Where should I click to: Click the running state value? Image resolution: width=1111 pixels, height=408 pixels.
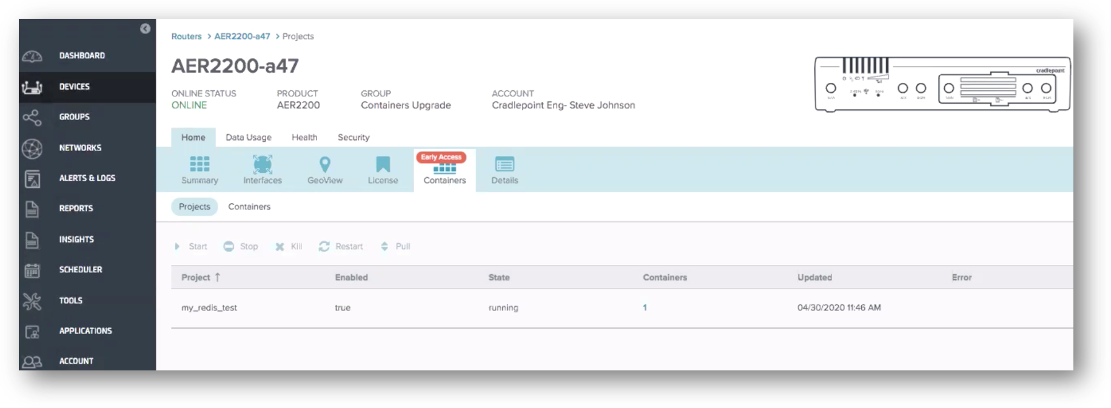503,308
